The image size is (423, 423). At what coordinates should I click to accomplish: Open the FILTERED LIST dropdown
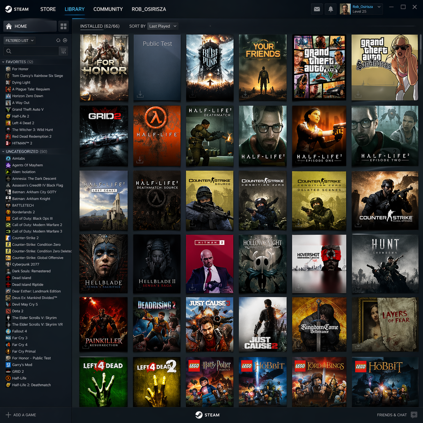pyautogui.click(x=19, y=40)
